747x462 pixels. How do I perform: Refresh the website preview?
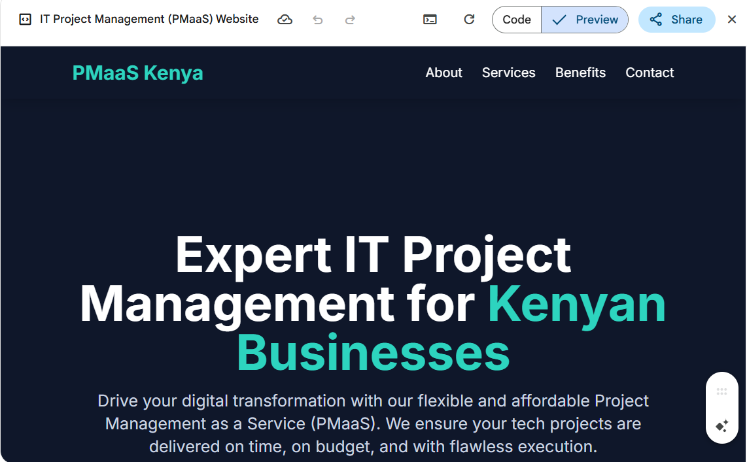tap(469, 20)
